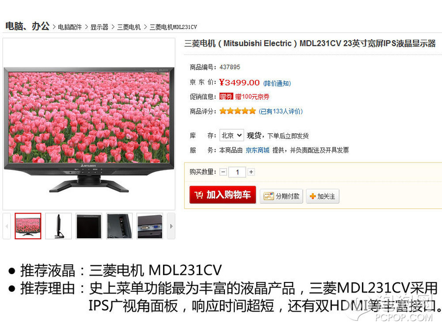The image size is (442, 331).
Task: Decrease purchase quantity with minus button
Action: coord(223,172)
